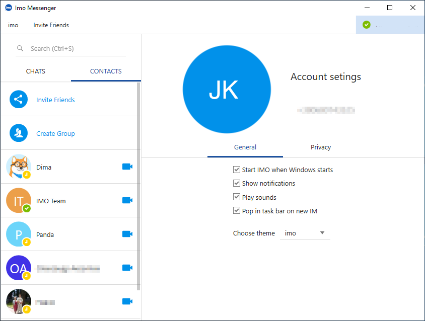Toggle Pop in task bar on new IM
The height and width of the screenshot is (321, 425).
236,210
